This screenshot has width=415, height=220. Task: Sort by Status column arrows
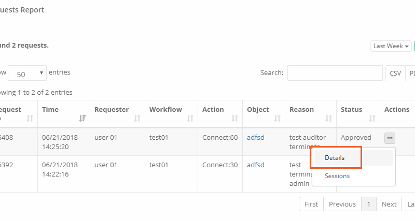(372, 118)
